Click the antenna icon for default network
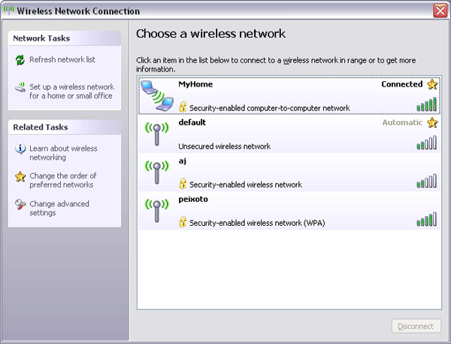 point(156,135)
